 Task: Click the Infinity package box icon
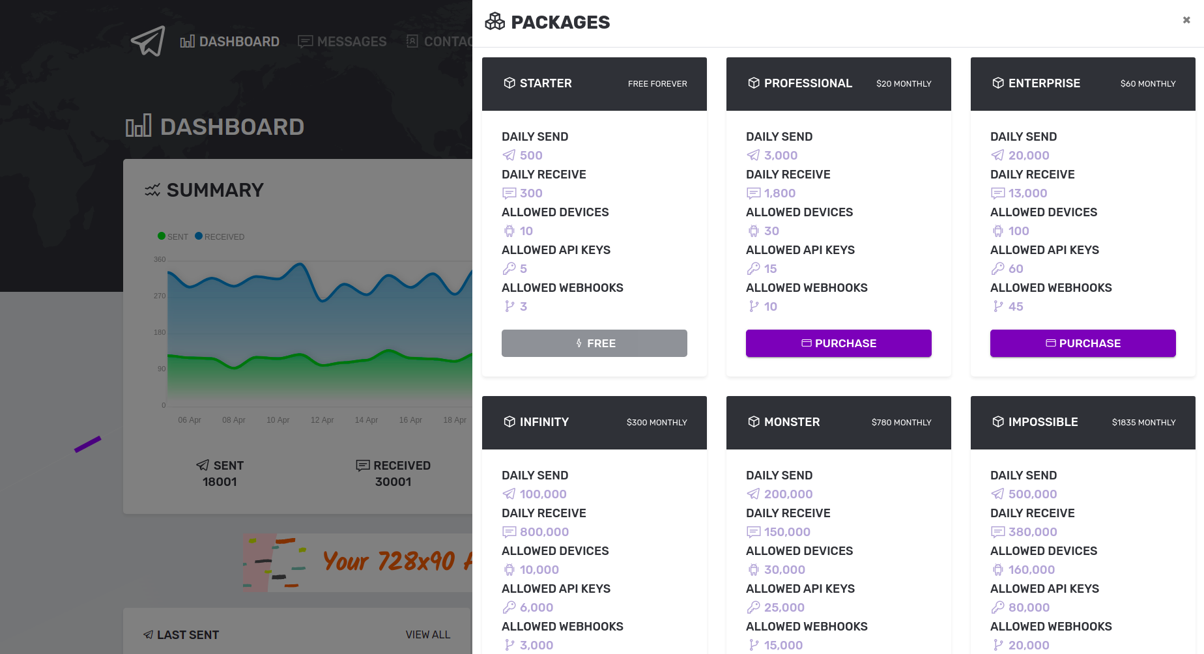point(509,422)
